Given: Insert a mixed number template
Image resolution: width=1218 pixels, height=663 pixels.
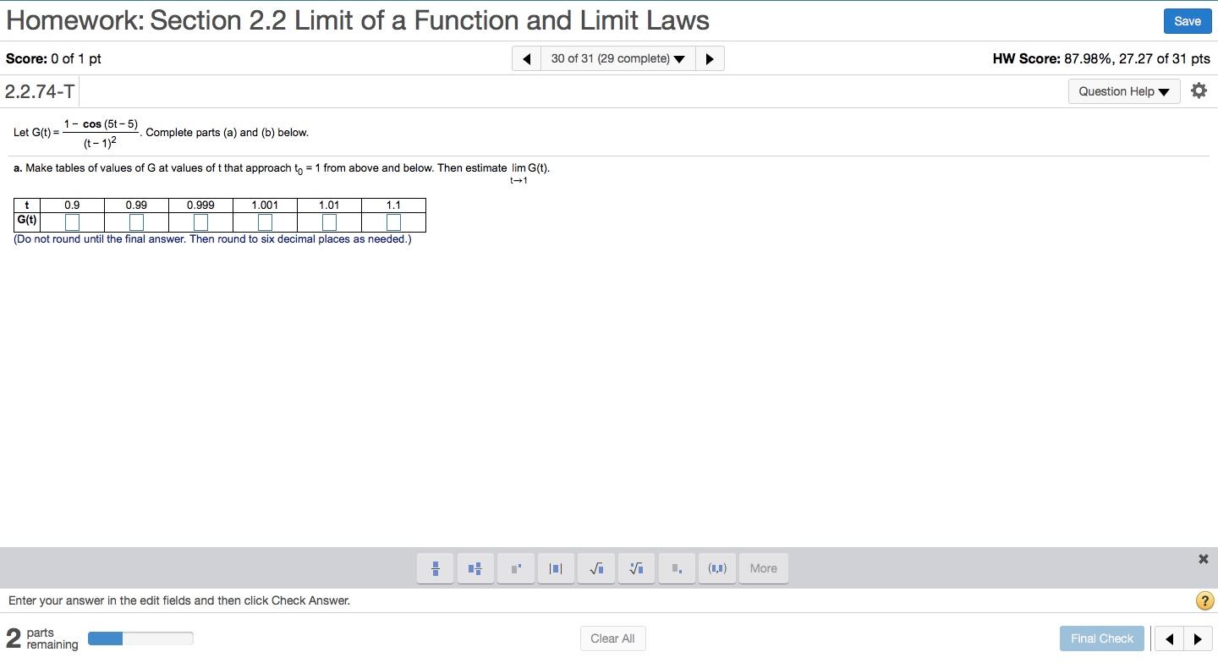Looking at the screenshot, I should click(475, 568).
